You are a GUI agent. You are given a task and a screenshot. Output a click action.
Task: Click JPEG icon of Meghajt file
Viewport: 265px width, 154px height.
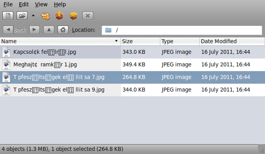(6, 65)
